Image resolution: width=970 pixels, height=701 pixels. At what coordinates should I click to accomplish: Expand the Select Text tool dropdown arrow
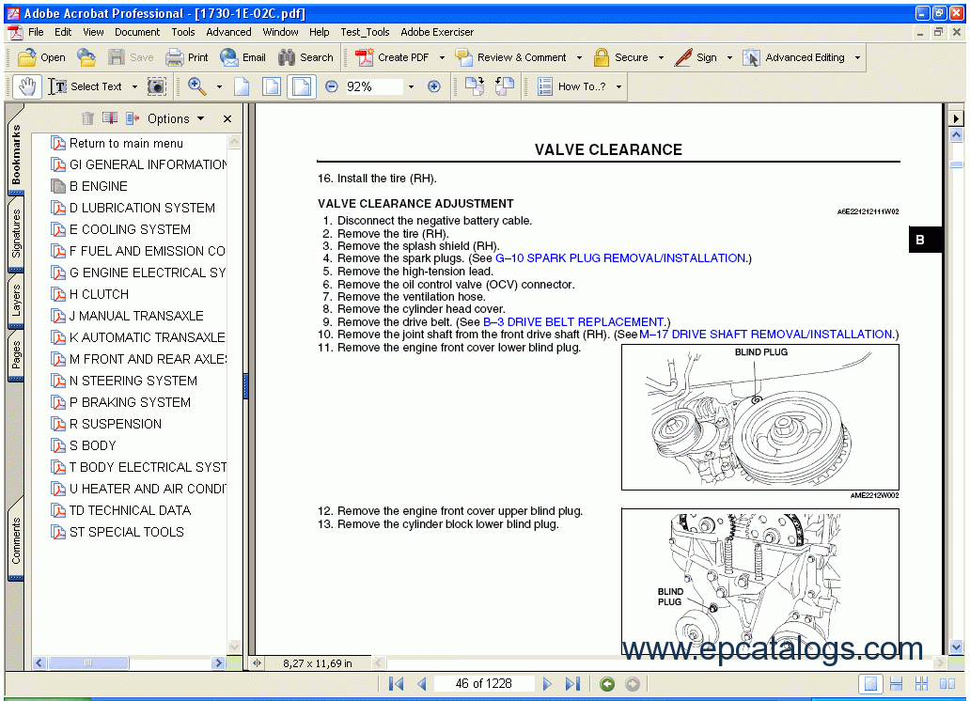point(134,86)
